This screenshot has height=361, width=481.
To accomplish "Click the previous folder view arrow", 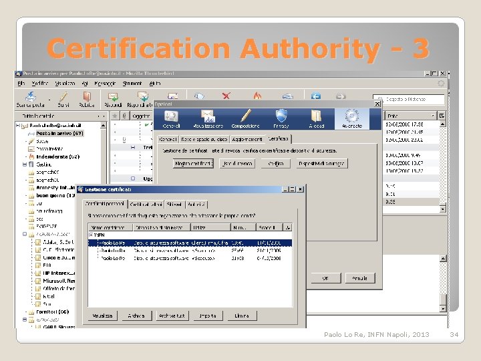I will (98, 116).
